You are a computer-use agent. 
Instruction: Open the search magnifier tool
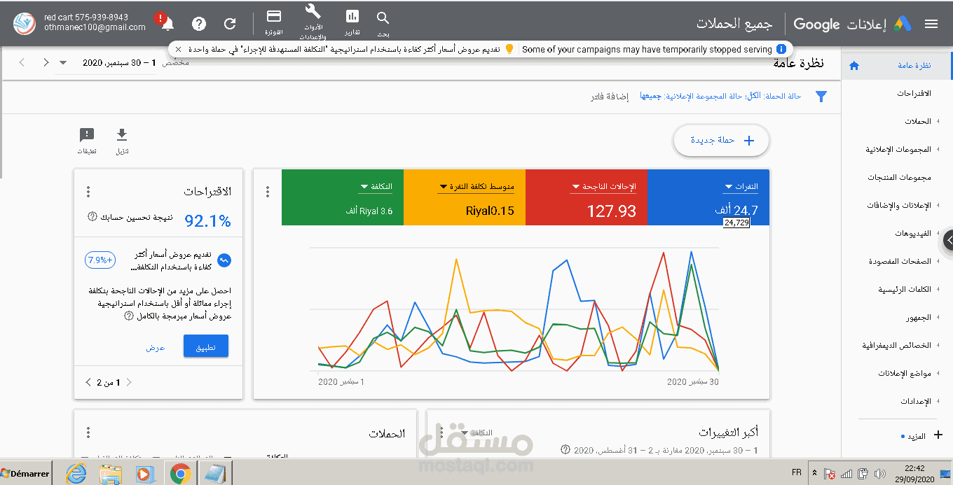(x=383, y=19)
